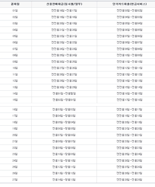Click the 전월05일~당월04일 cell in the 18일 row
155x187 pixels.
coord(64,122)
